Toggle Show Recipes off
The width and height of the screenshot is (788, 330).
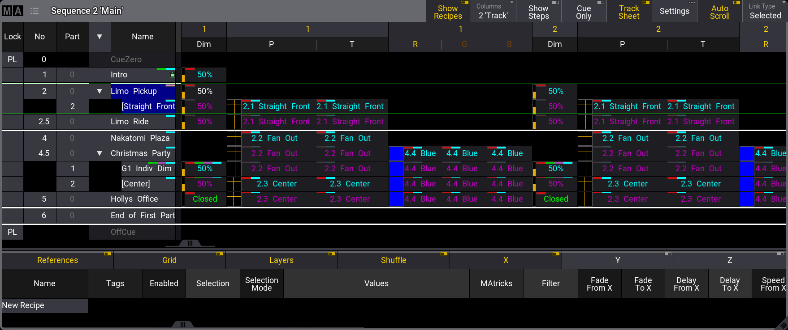pyautogui.click(x=448, y=12)
